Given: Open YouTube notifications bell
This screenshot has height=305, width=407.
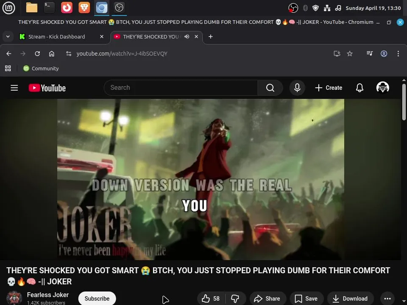Looking at the screenshot, I should (360, 88).
